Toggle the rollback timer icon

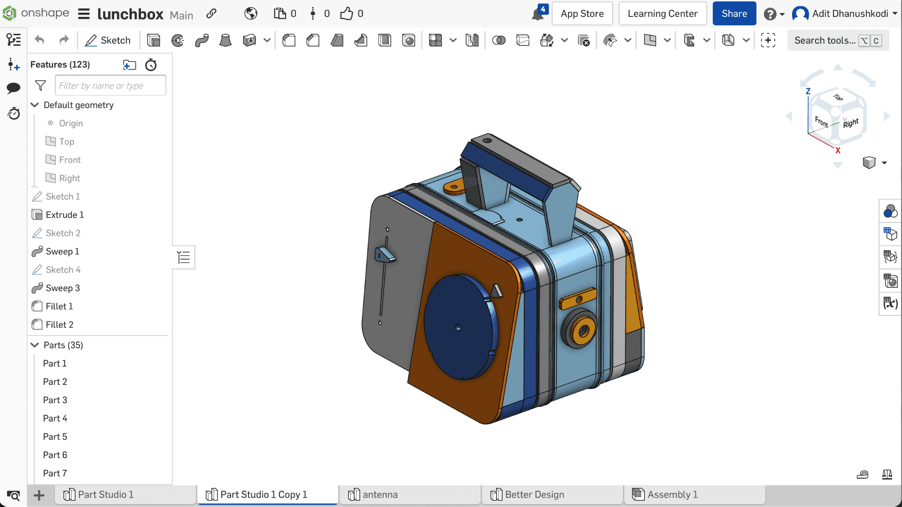point(151,65)
